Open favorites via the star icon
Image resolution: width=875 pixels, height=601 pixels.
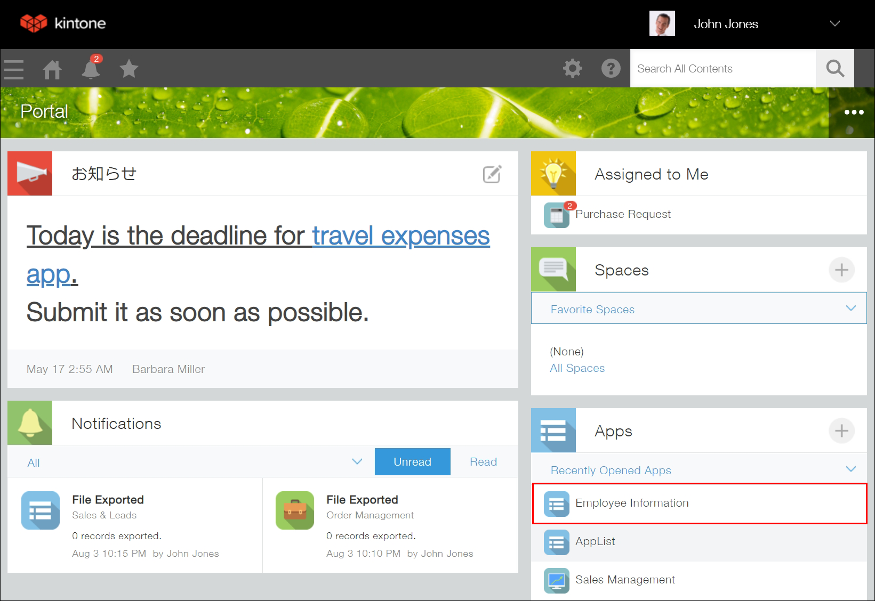point(129,69)
